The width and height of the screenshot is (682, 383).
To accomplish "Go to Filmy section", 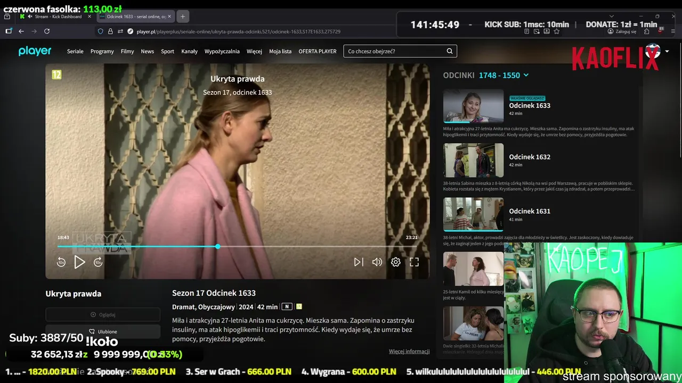I will click(x=127, y=52).
